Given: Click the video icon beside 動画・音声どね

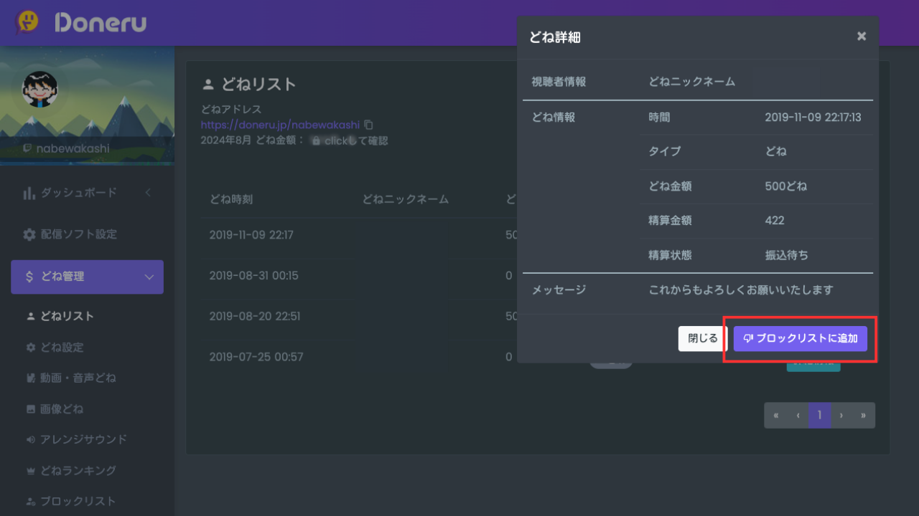Looking at the screenshot, I should pos(30,378).
